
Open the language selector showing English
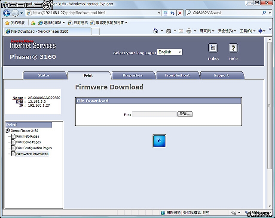(x=170, y=52)
